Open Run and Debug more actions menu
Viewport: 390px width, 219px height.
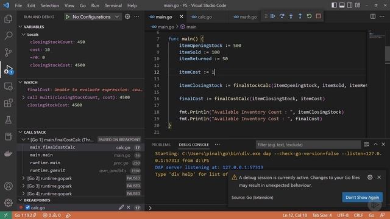point(136,16)
